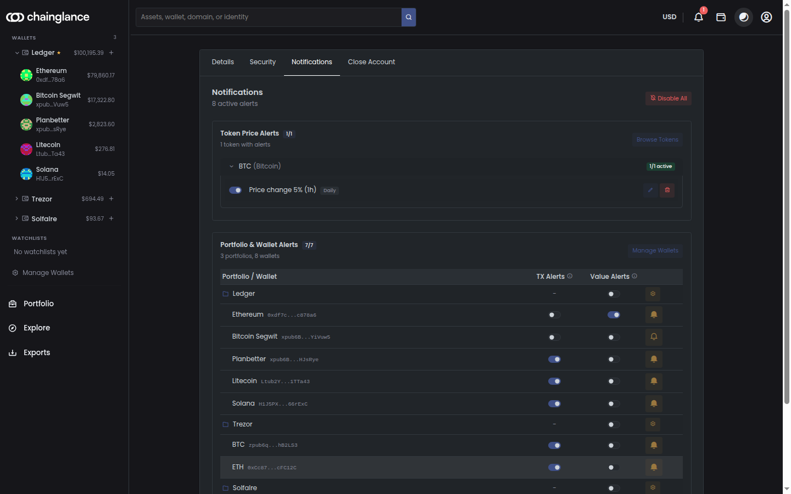
Task: Click the Browse Tokens button
Action: (x=657, y=139)
